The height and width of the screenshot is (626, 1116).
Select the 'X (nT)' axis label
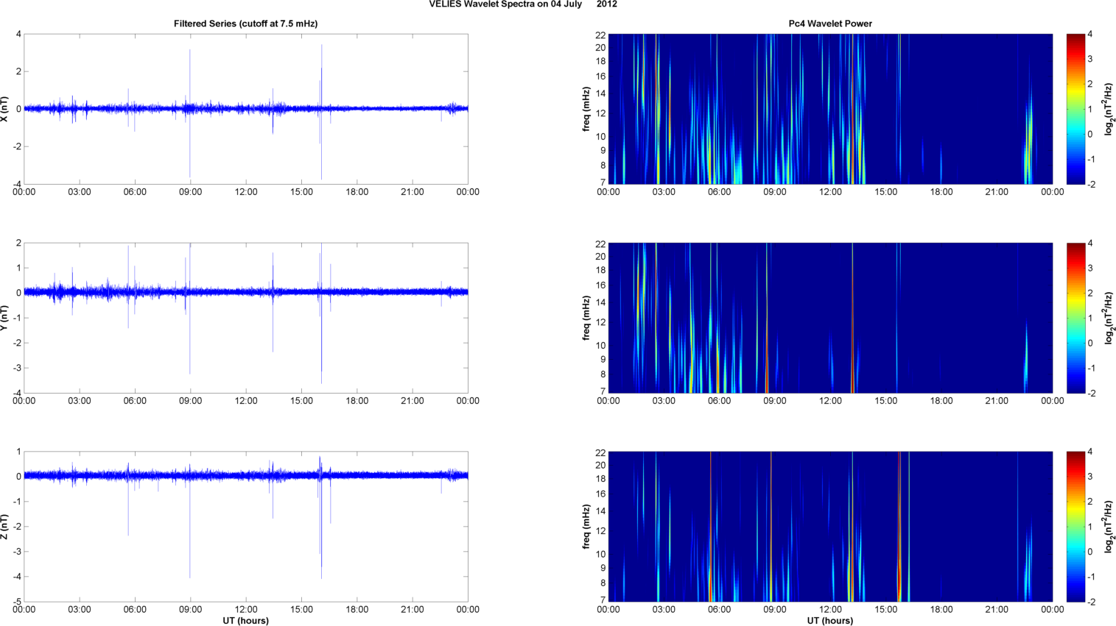pos(5,109)
